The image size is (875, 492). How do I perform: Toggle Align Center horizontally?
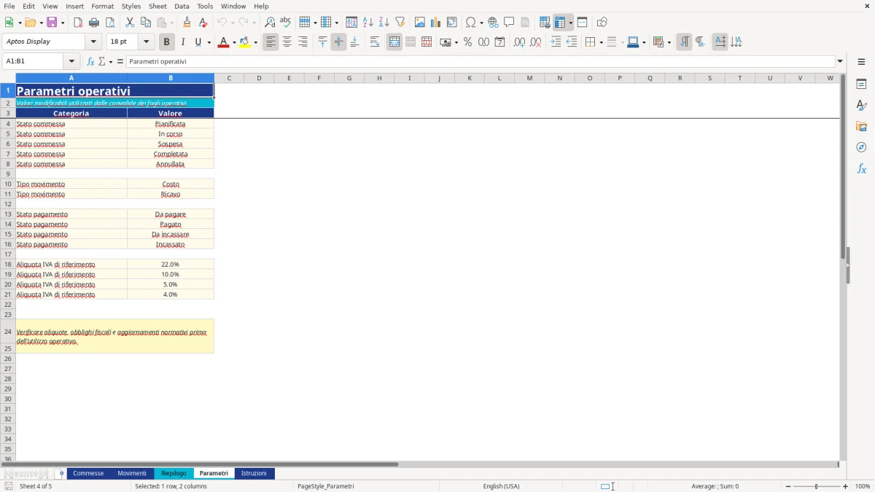click(287, 42)
